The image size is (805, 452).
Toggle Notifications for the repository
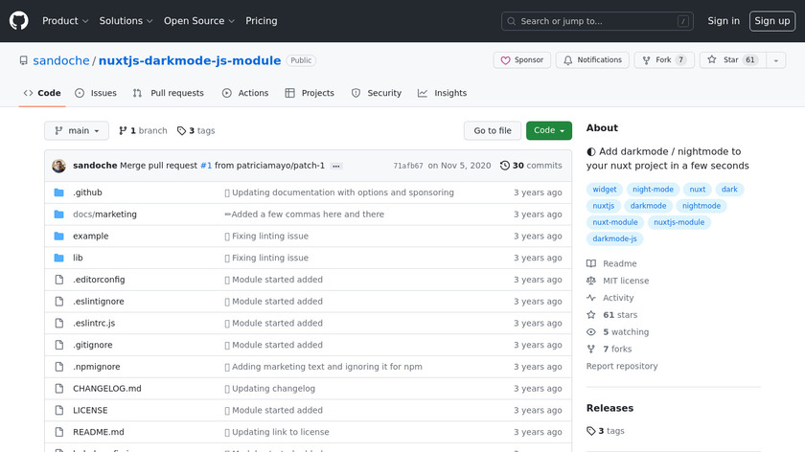(591, 60)
